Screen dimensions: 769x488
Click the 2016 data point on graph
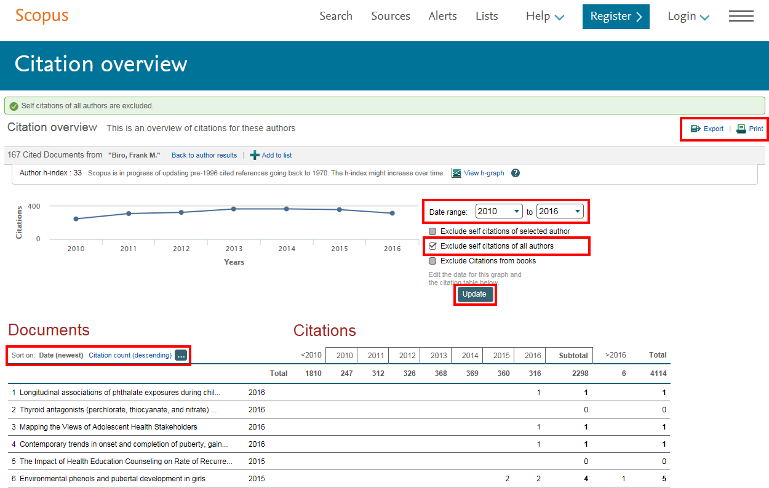pos(392,213)
